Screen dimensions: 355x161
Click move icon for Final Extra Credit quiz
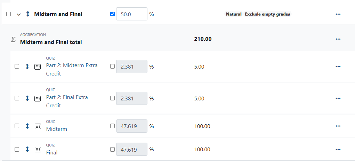click(27, 98)
